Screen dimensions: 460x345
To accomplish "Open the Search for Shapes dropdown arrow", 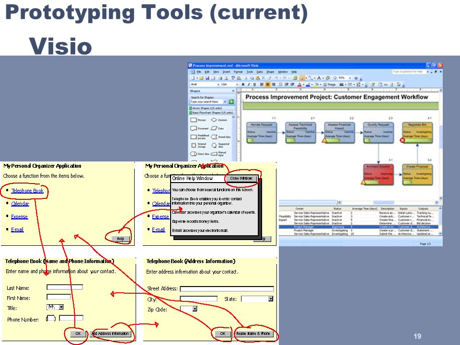I will pos(225,102).
